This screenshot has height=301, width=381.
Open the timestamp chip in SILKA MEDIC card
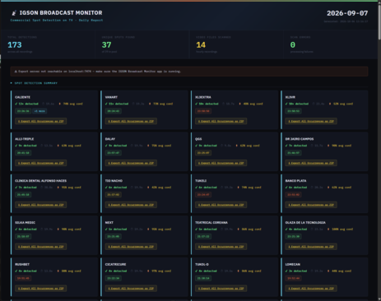coord(23,236)
